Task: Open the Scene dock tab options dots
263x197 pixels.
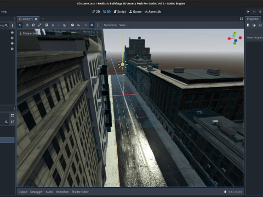Action: pos(14,19)
